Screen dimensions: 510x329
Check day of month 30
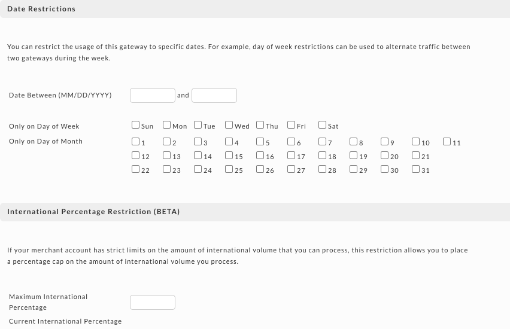click(x=385, y=169)
